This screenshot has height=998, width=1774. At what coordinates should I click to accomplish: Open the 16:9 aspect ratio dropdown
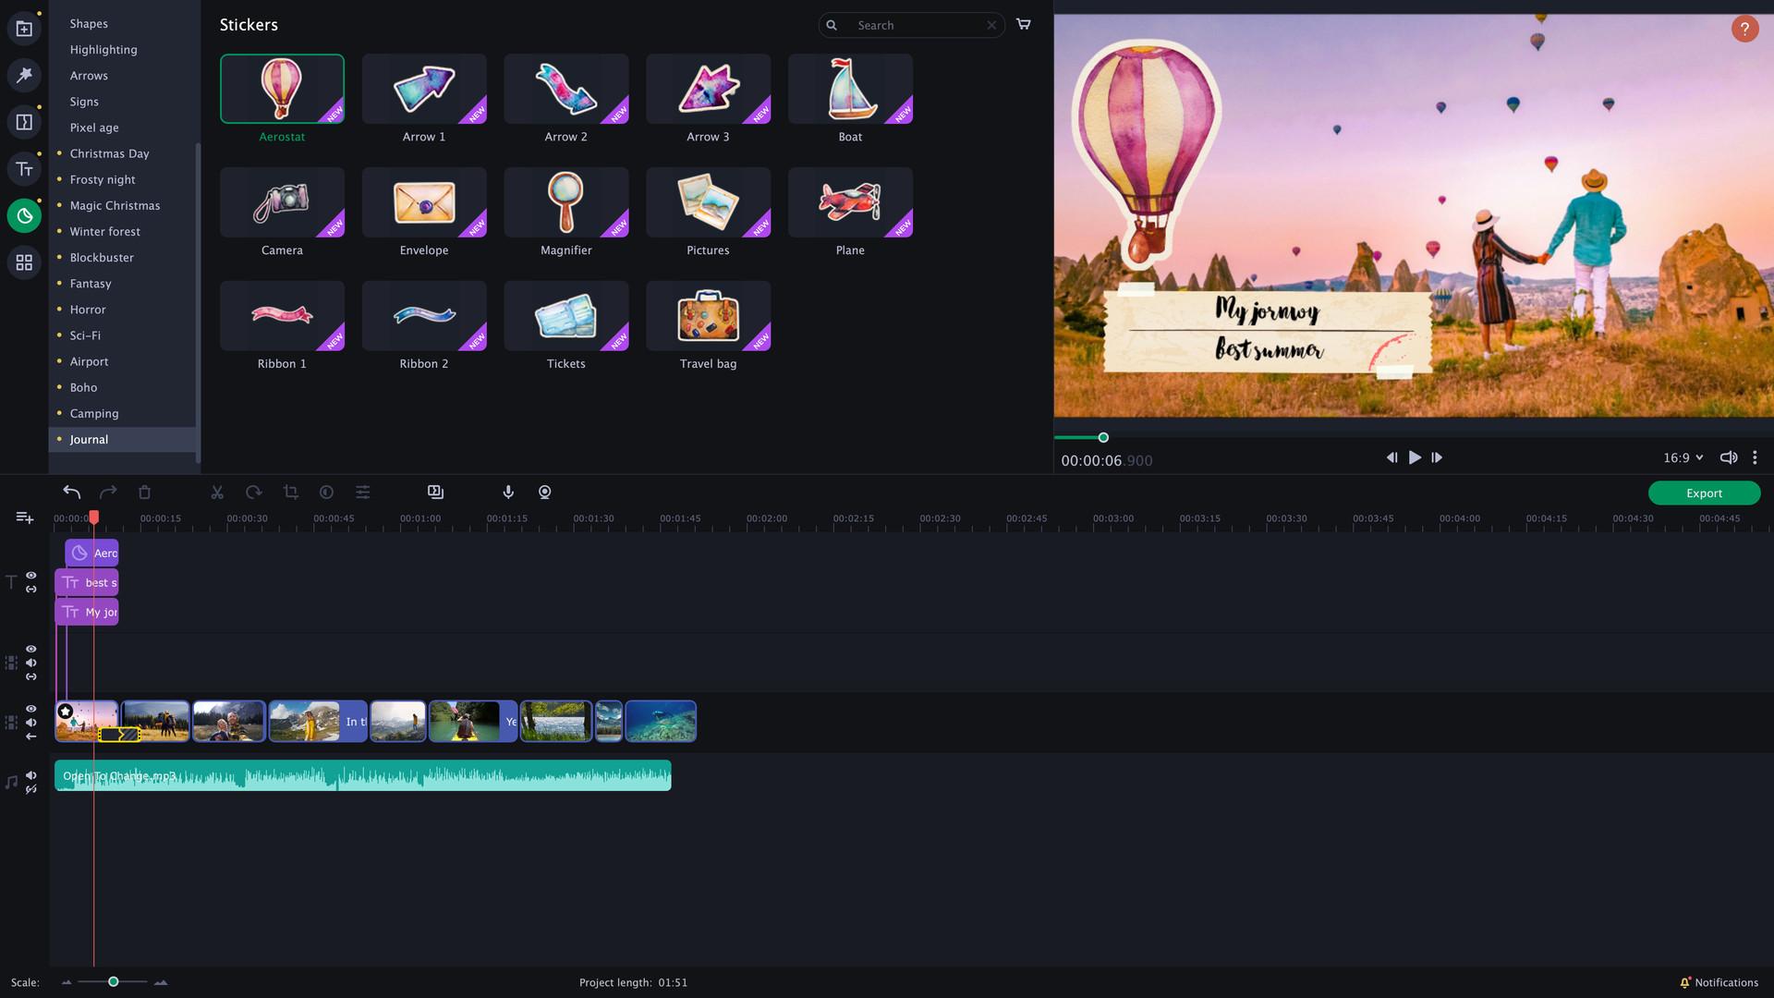coord(1682,457)
